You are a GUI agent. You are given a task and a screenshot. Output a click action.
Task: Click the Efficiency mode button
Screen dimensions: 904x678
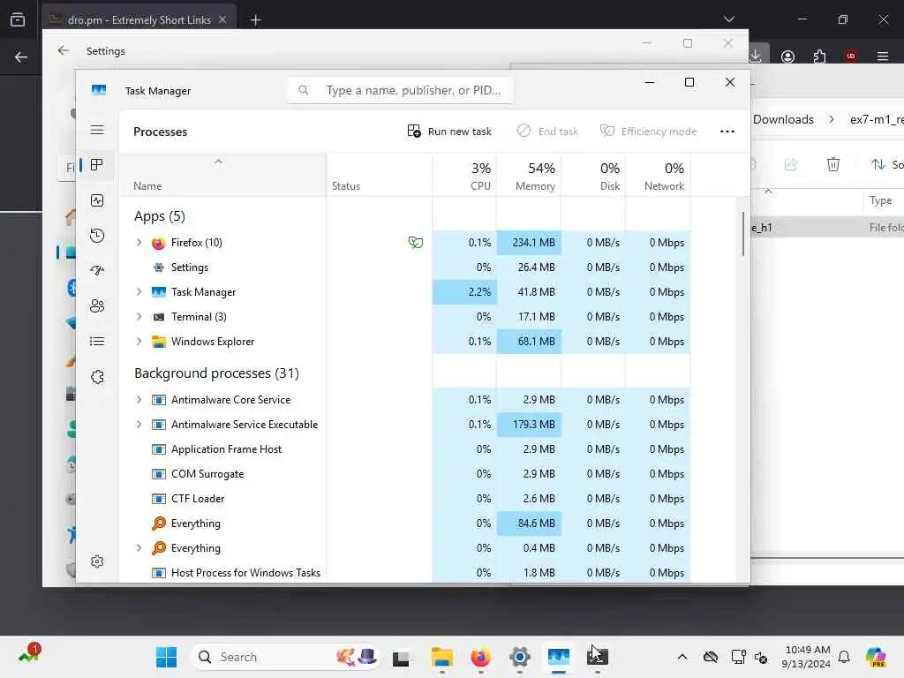(649, 132)
